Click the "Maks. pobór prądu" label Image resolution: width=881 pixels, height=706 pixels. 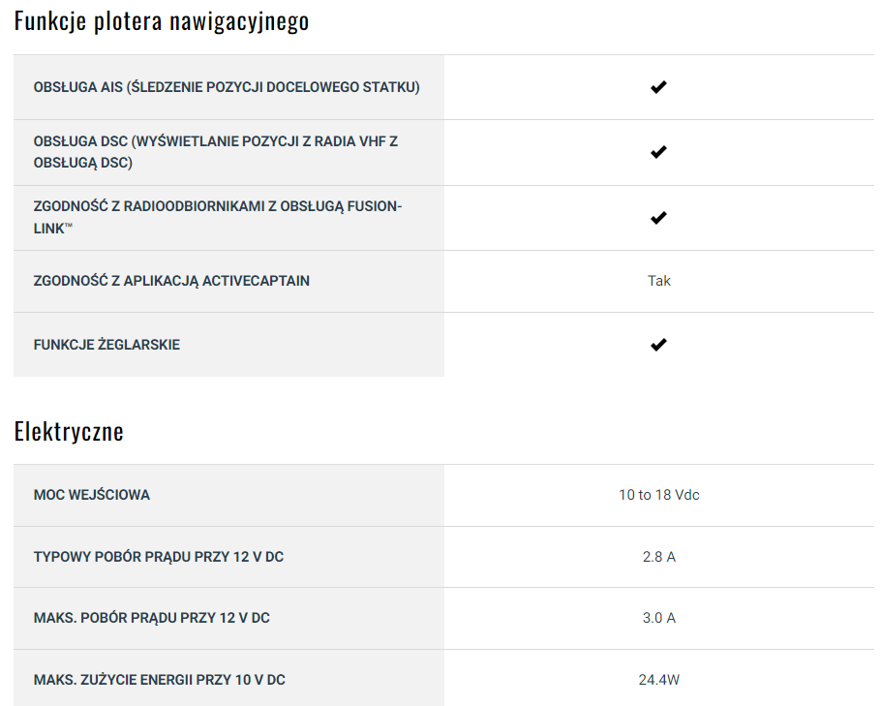[x=152, y=618]
